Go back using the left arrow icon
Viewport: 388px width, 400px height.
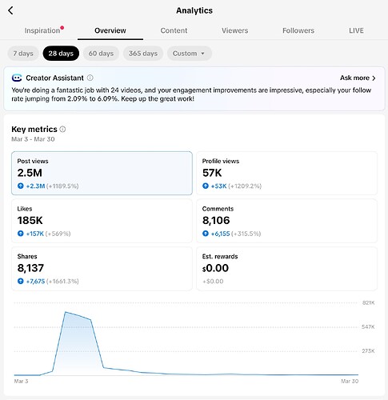[10, 10]
